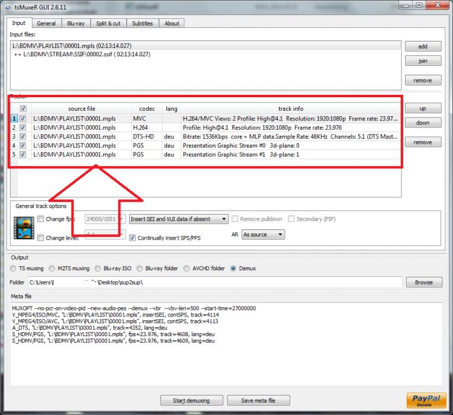Image resolution: width=453 pixels, height=415 pixels.
Task: Open the Insert SEI and VUI dropdown
Action: click(x=179, y=219)
